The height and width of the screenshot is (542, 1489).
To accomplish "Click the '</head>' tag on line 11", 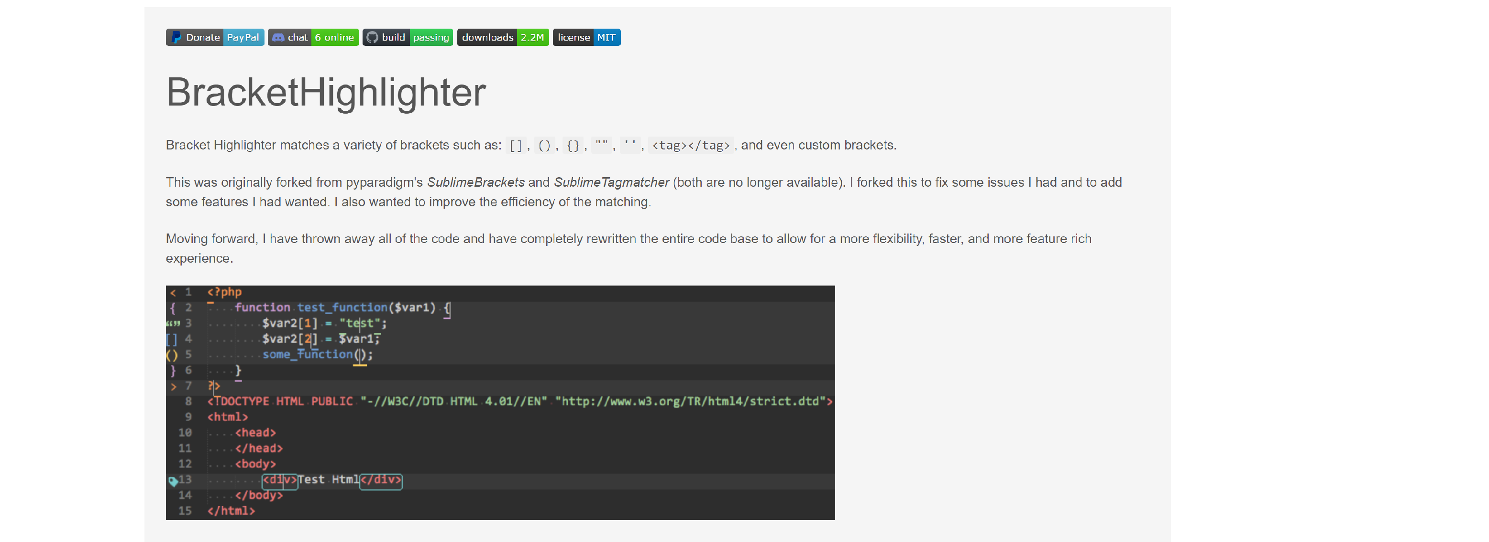I will click(x=259, y=448).
